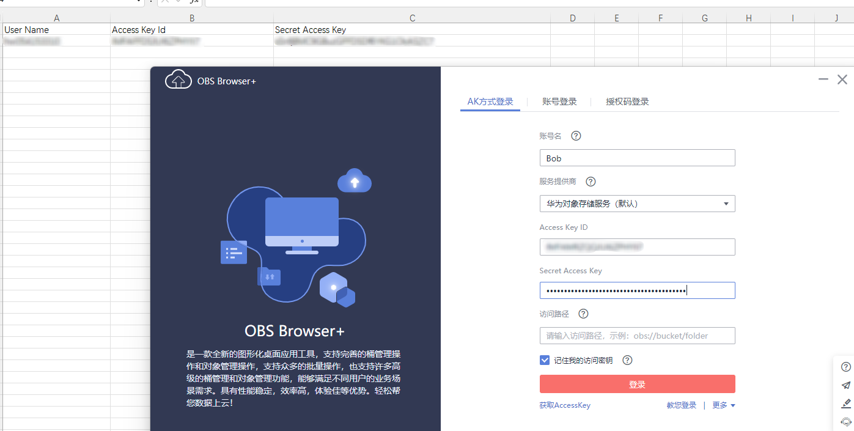Screen dimensions: 854x431
Task: Click the red 登录 button
Action: point(637,384)
